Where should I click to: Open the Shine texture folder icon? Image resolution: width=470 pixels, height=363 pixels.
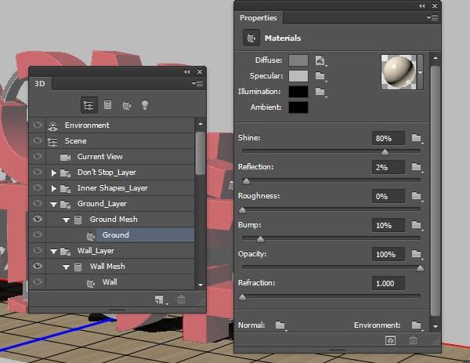[417, 138]
